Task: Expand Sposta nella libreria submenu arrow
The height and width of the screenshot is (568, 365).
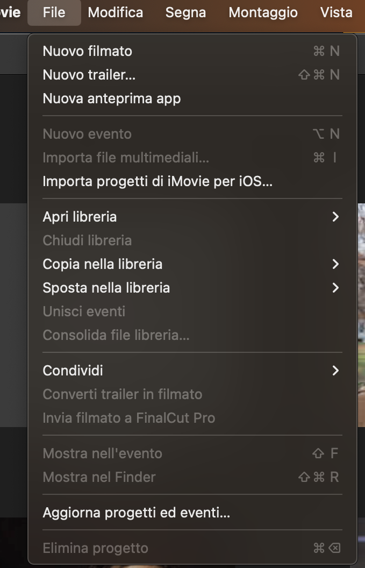Action: pos(335,288)
